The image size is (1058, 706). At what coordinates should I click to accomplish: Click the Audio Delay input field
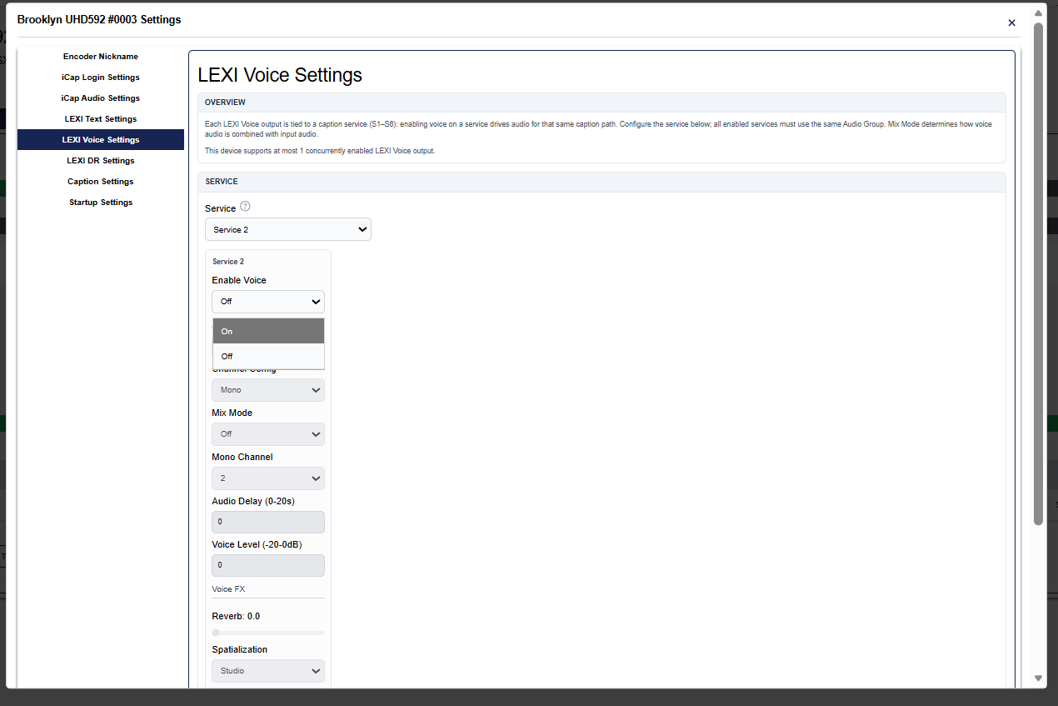[x=268, y=522]
